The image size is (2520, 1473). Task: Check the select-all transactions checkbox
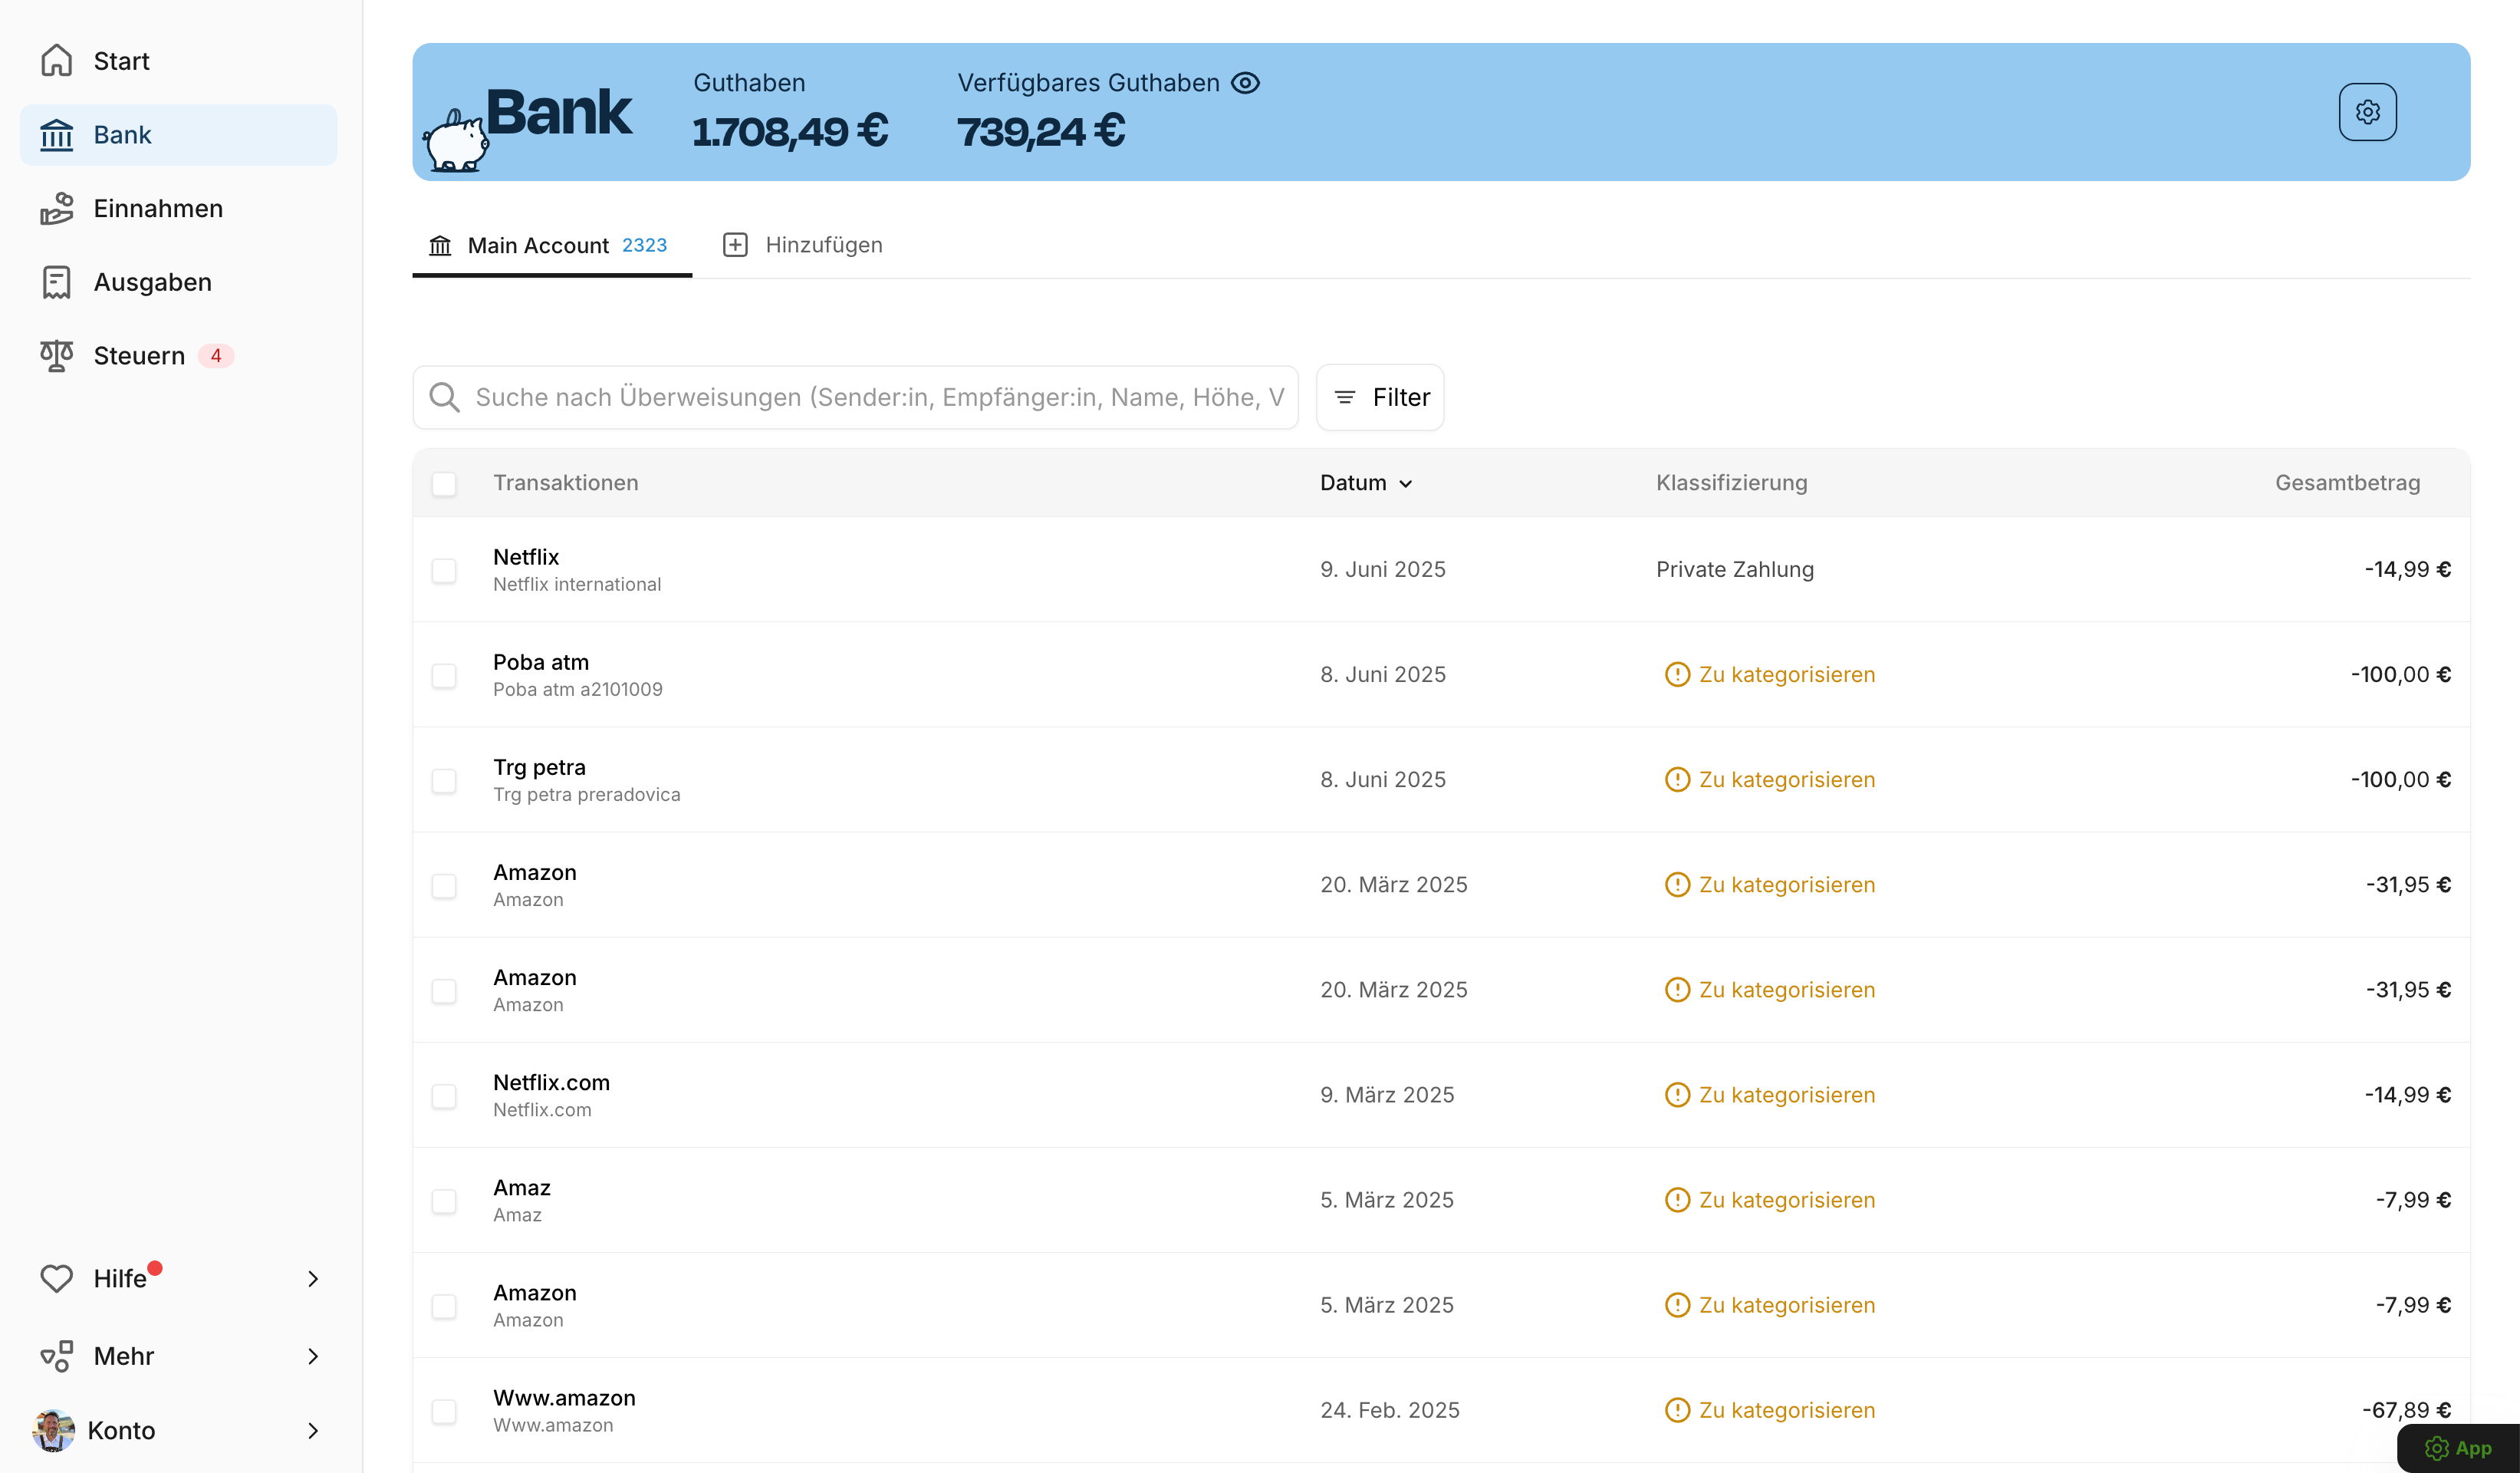click(x=444, y=483)
